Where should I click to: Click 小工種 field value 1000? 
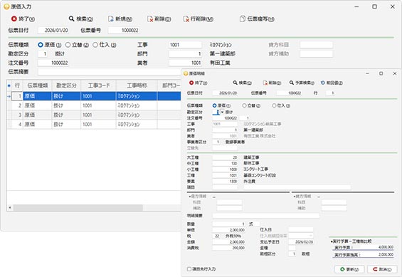pyautogui.click(x=225, y=169)
